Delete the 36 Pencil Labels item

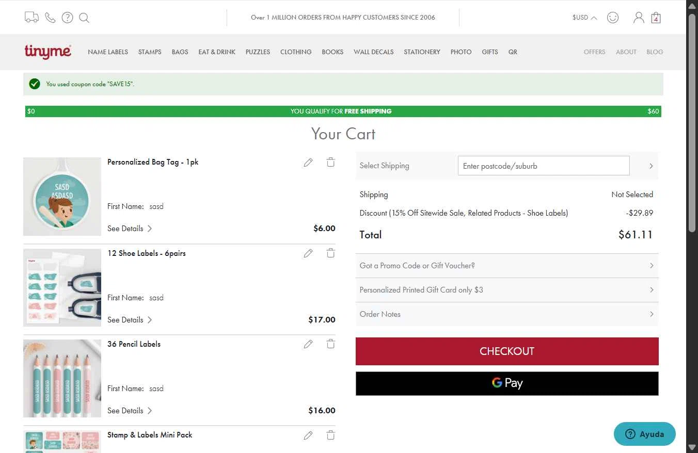pyautogui.click(x=331, y=344)
